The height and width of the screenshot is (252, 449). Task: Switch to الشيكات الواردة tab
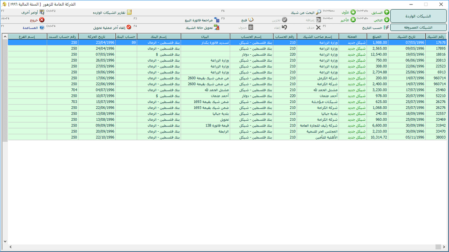pyautogui.click(x=418, y=16)
